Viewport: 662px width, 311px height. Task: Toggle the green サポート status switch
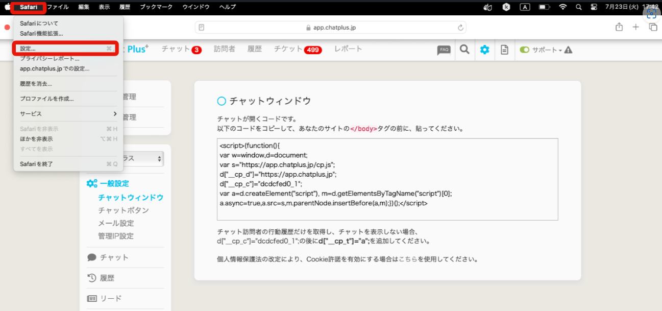[525, 50]
